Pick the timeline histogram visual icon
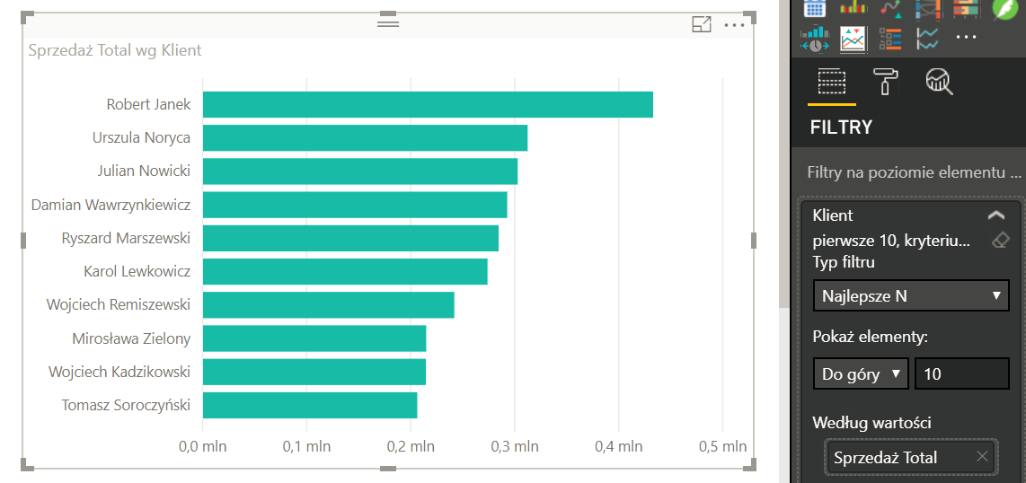Viewport: 1026px width, 483px height. (x=815, y=39)
